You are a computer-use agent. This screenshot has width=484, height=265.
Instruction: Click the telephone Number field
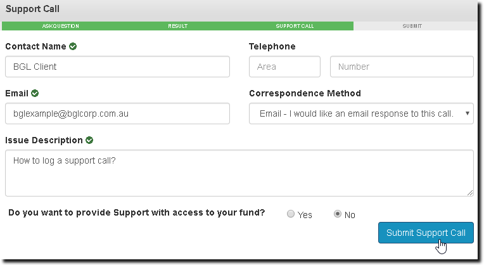[402, 67]
